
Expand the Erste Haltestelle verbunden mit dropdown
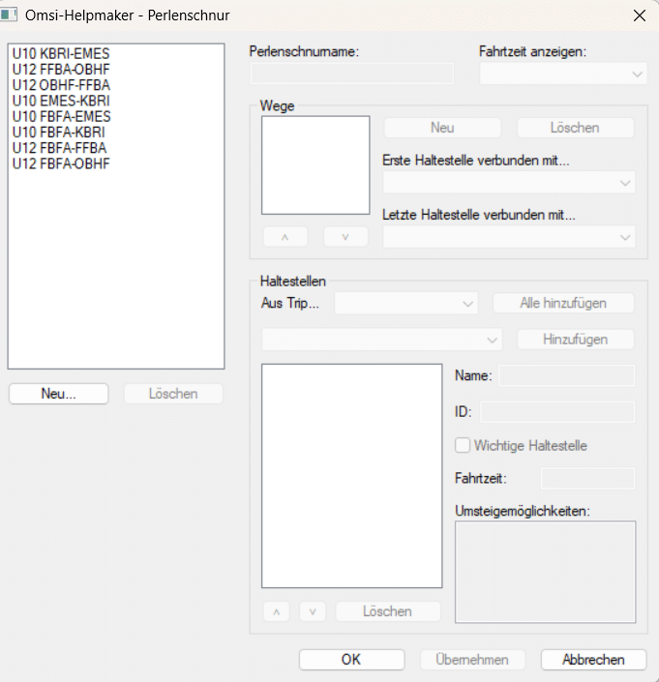509,182
